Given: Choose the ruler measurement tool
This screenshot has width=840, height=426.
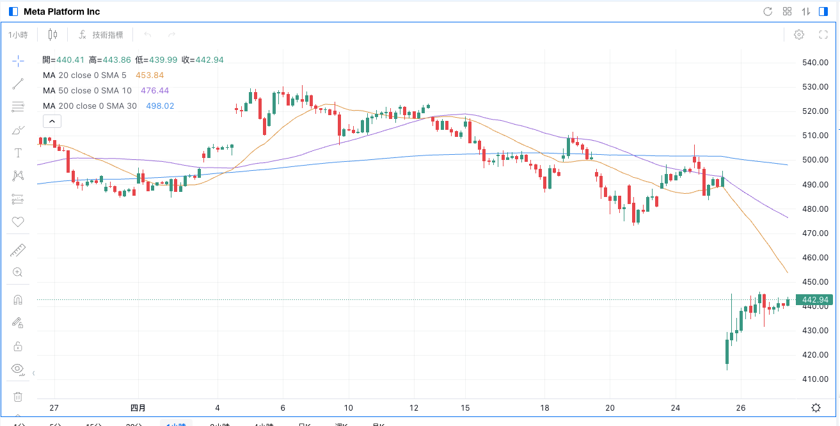Looking at the screenshot, I should coord(18,250).
